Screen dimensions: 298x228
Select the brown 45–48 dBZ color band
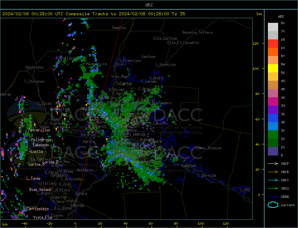coord(273,85)
